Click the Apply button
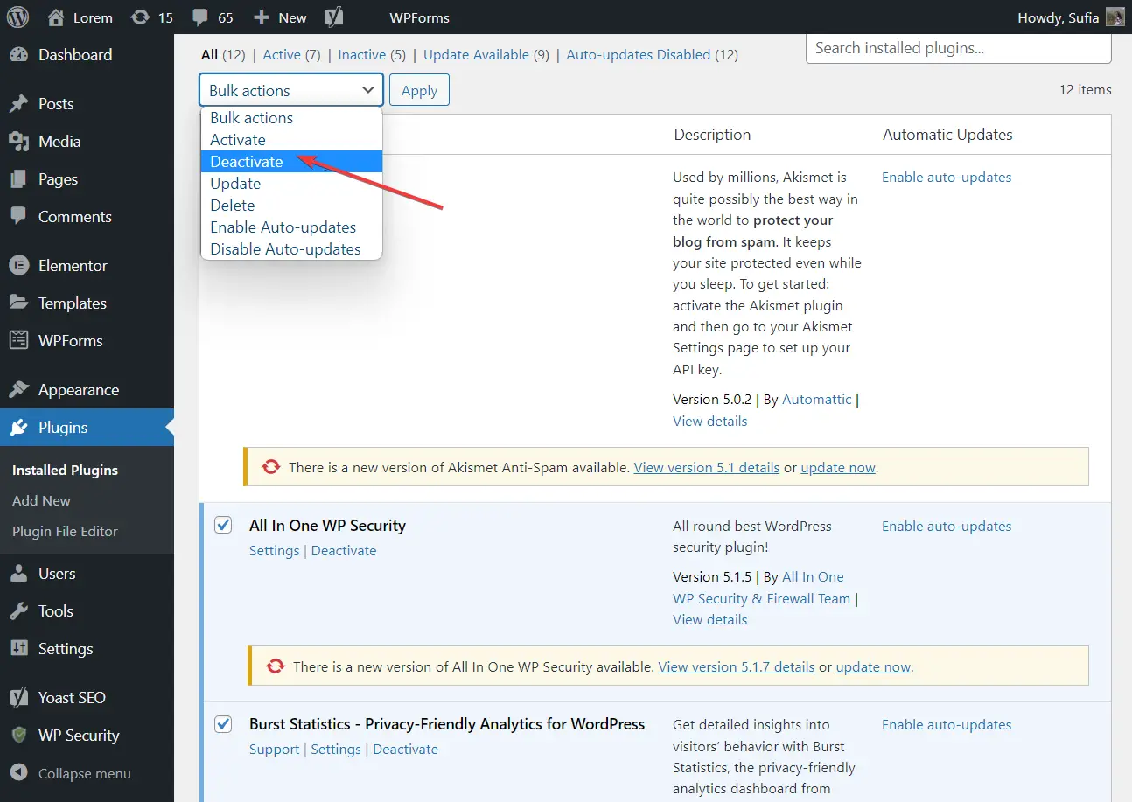The image size is (1132, 802). (419, 90)
